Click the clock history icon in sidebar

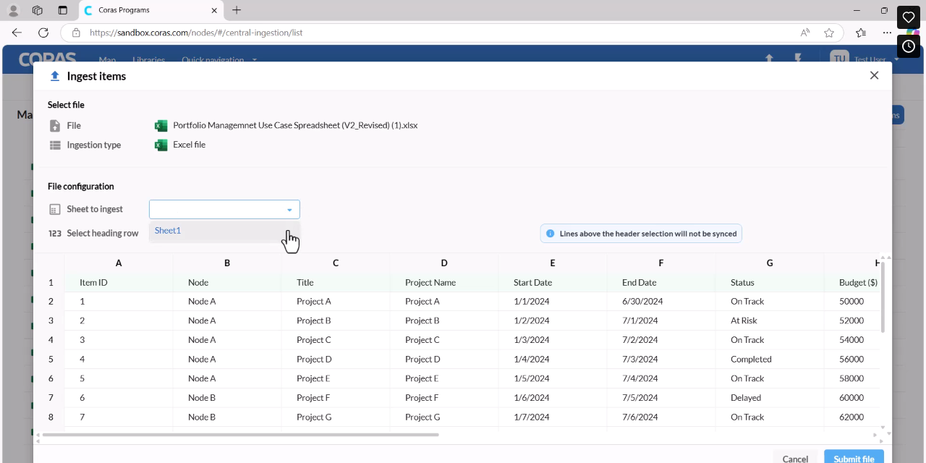909,46
